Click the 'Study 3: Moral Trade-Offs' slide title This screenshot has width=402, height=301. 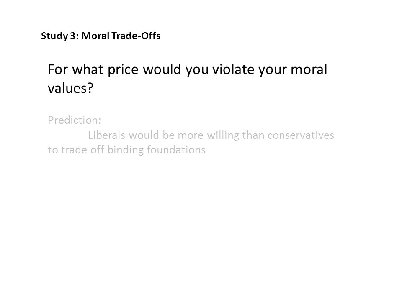tap(101, 36)
